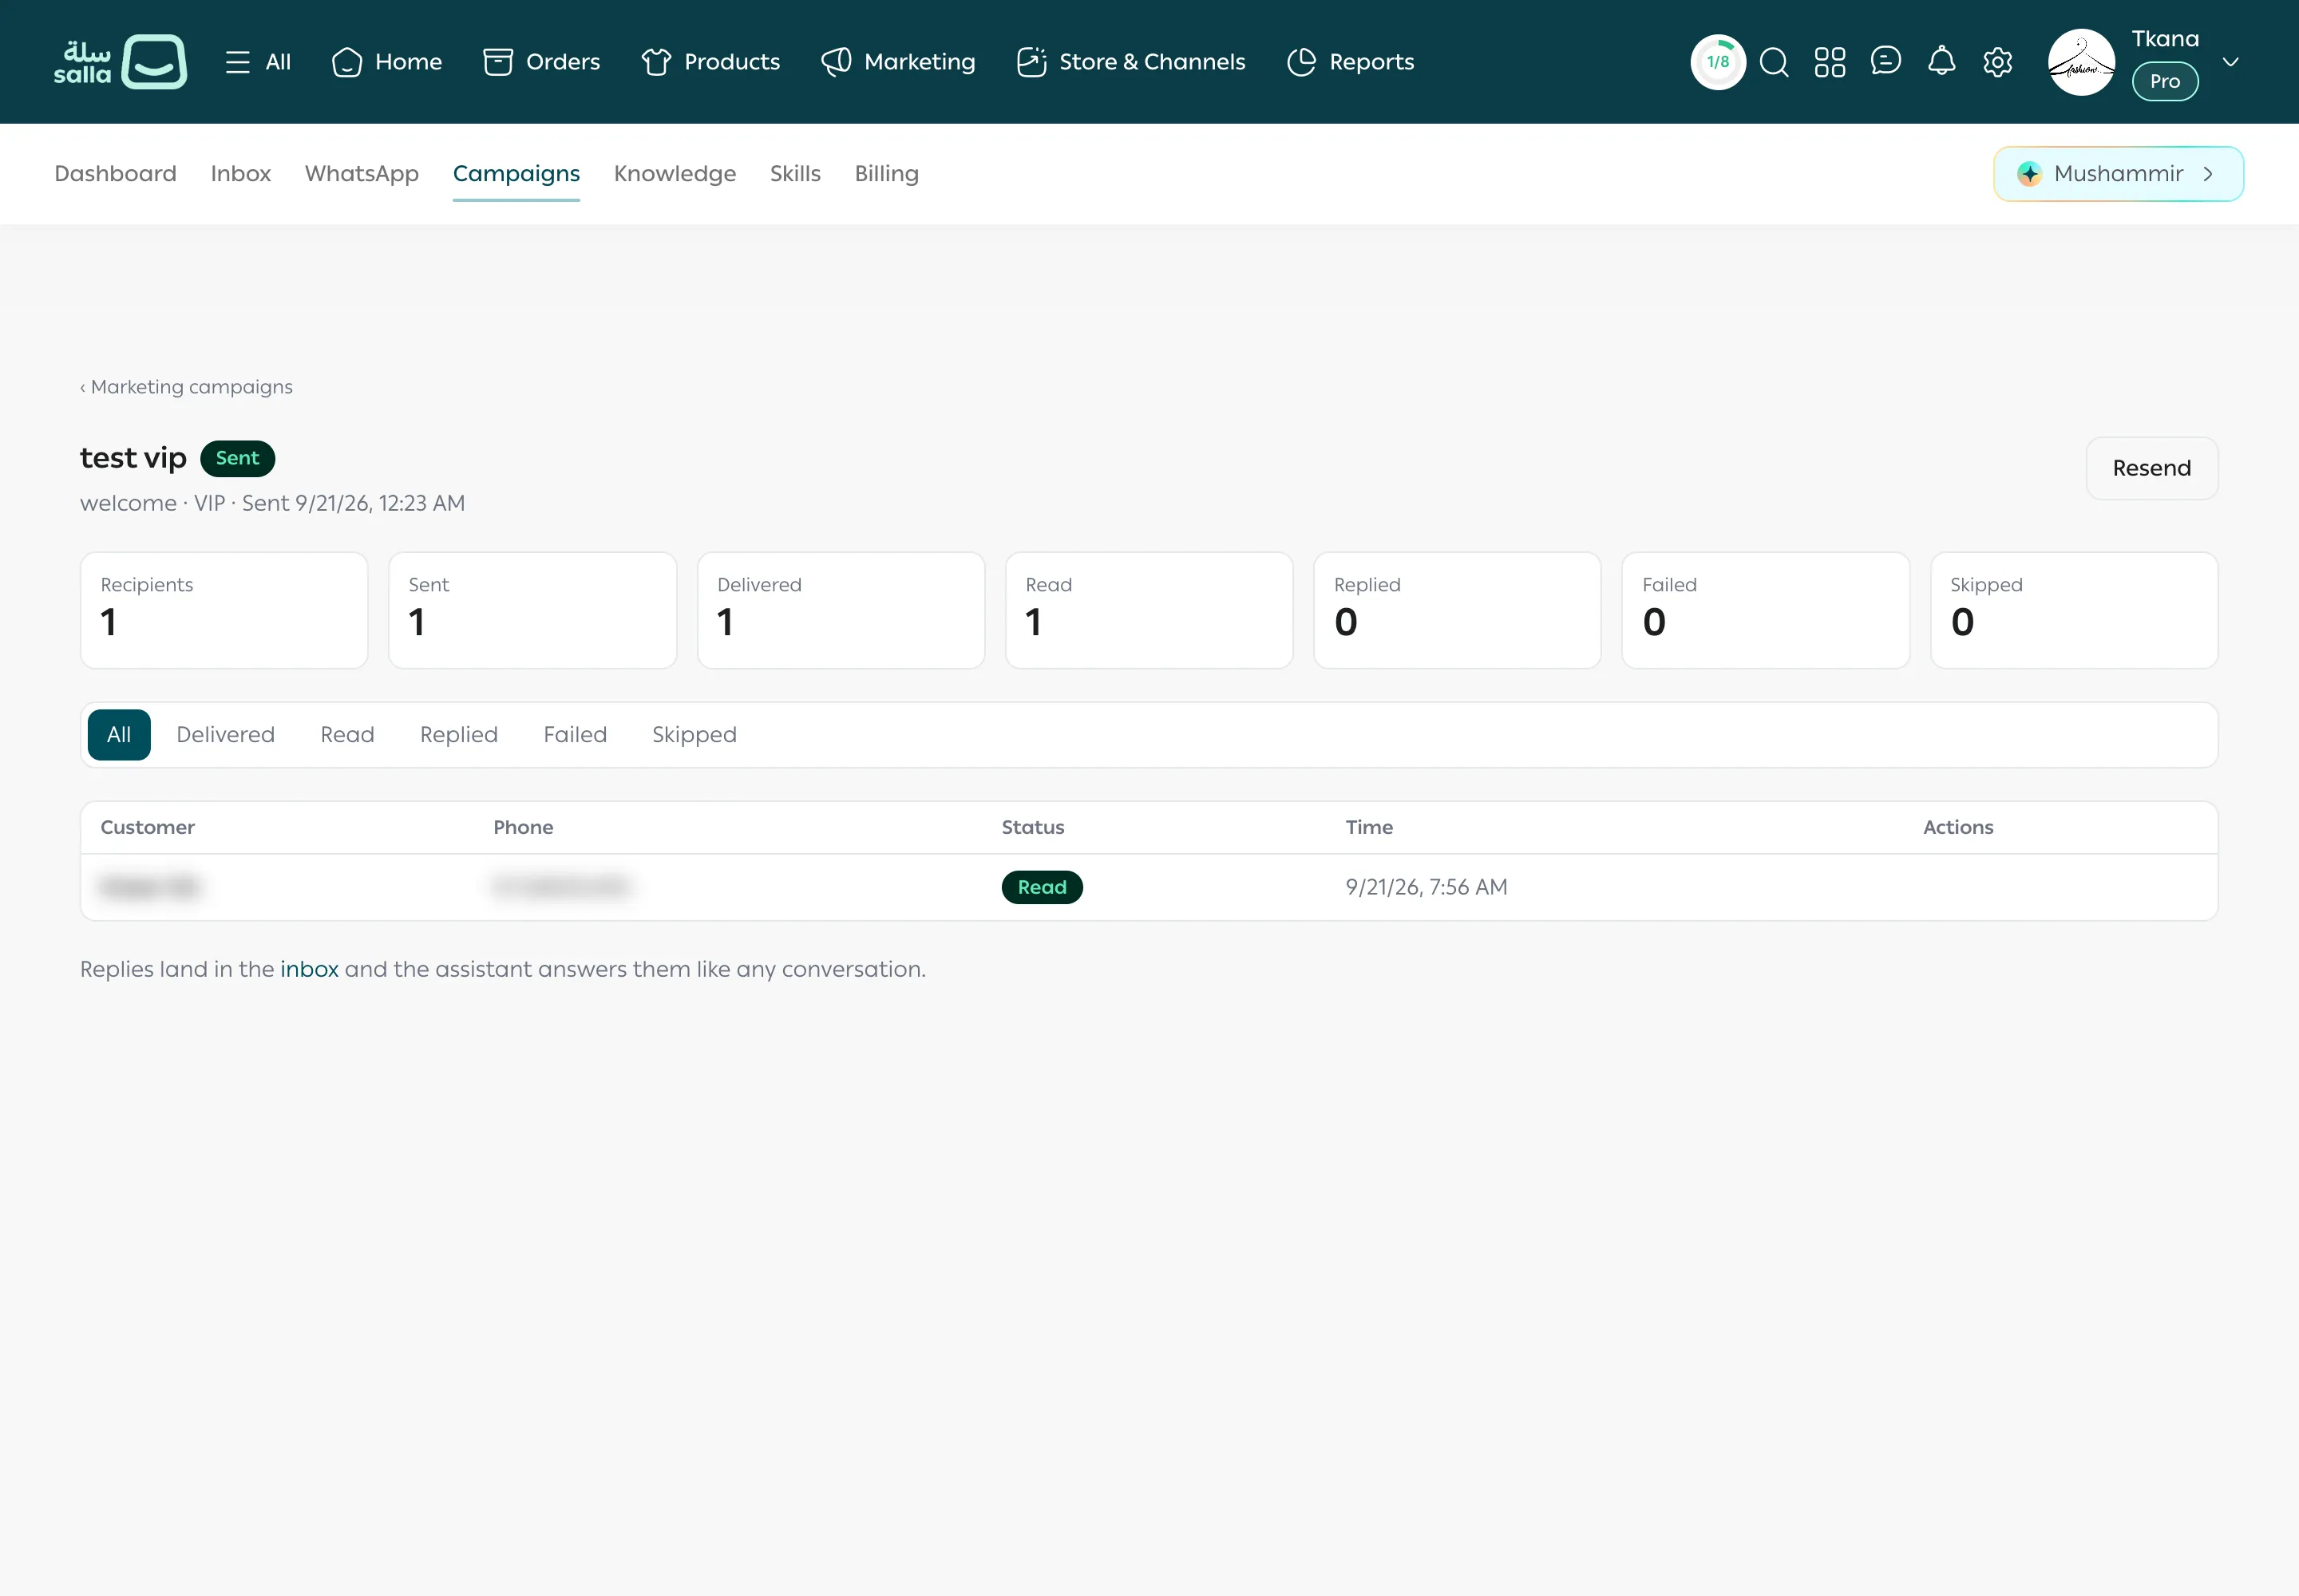Open the Reports menu

[x=1351, y=62]
